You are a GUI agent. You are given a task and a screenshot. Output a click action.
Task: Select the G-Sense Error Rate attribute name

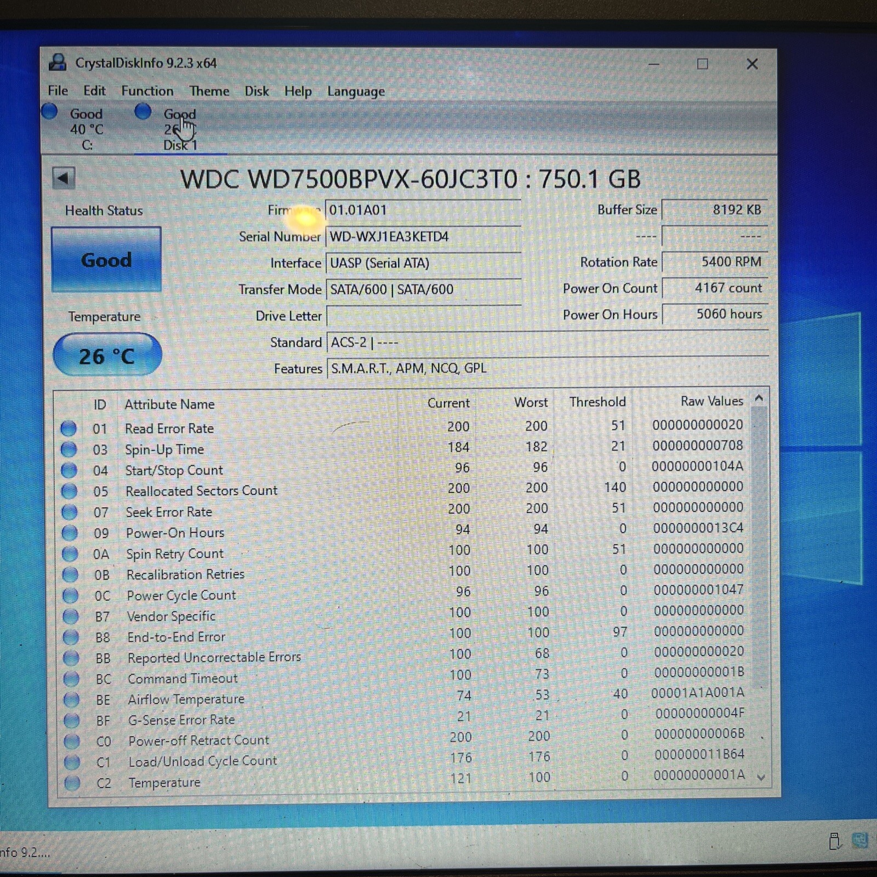(x=181, y=720)
